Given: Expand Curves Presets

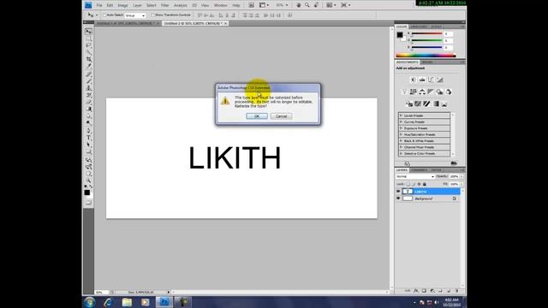Looking at the screenshot, I should [x=401, y=121].
